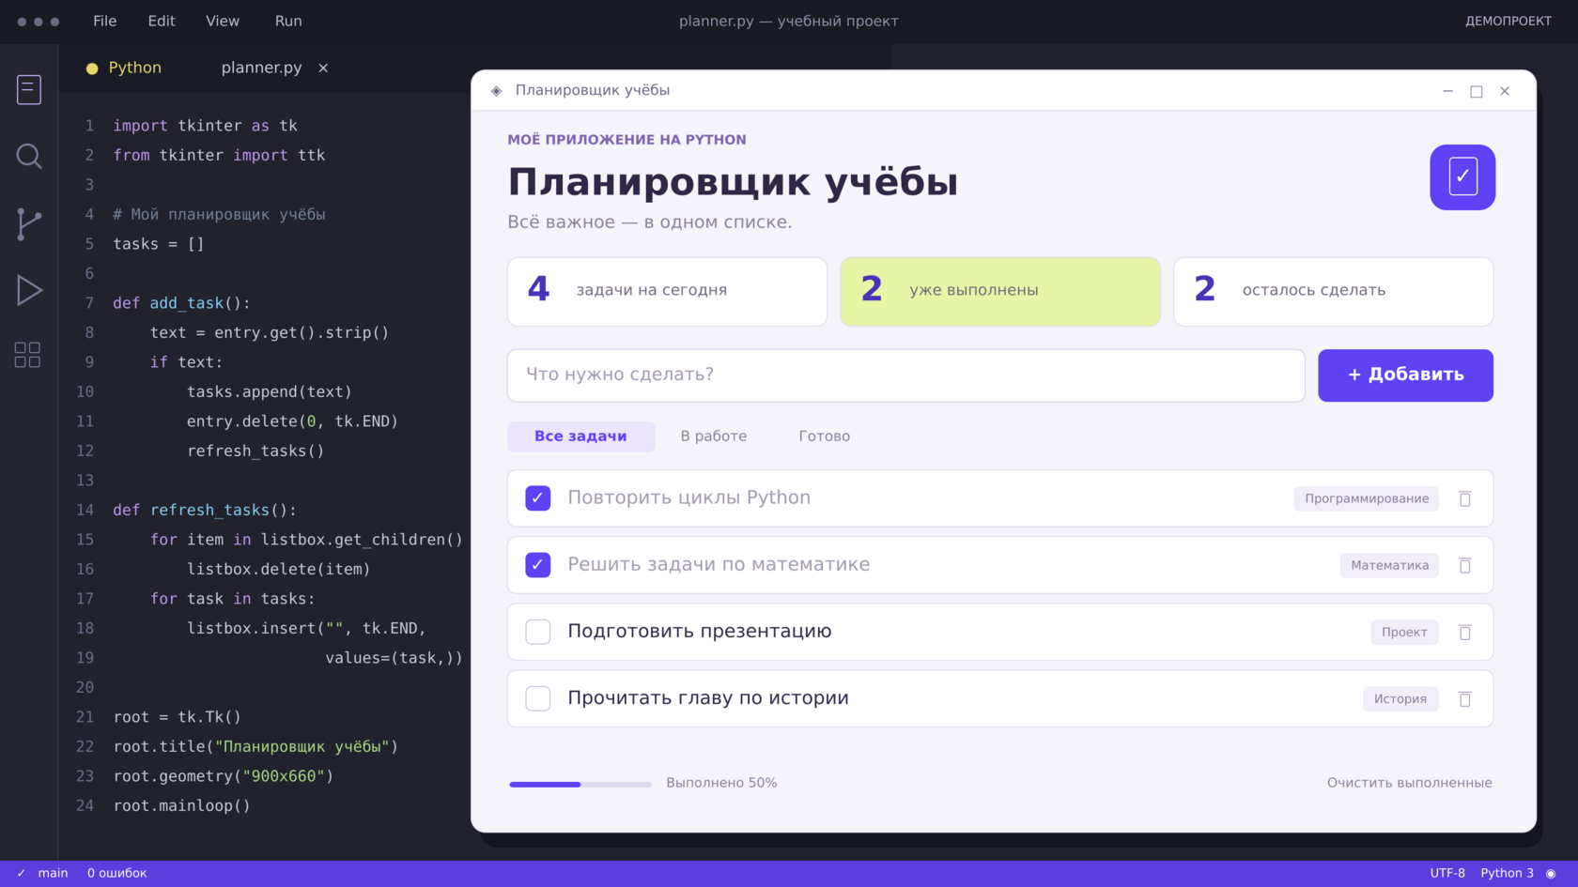Close the planner.py editor tab

click(323, 68)
